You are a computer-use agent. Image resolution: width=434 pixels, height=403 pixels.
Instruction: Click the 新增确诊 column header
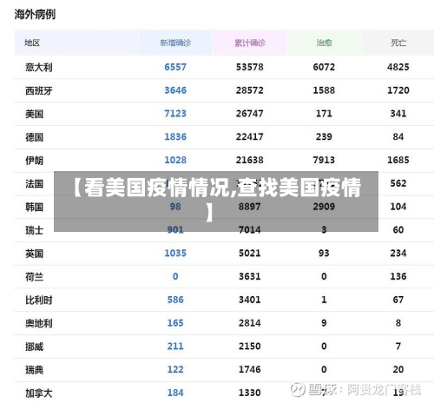(175, 43)
